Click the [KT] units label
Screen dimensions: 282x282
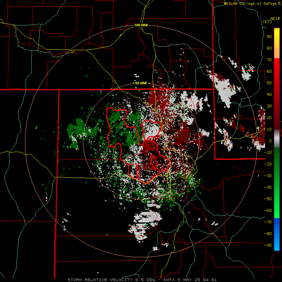[267, 22]
